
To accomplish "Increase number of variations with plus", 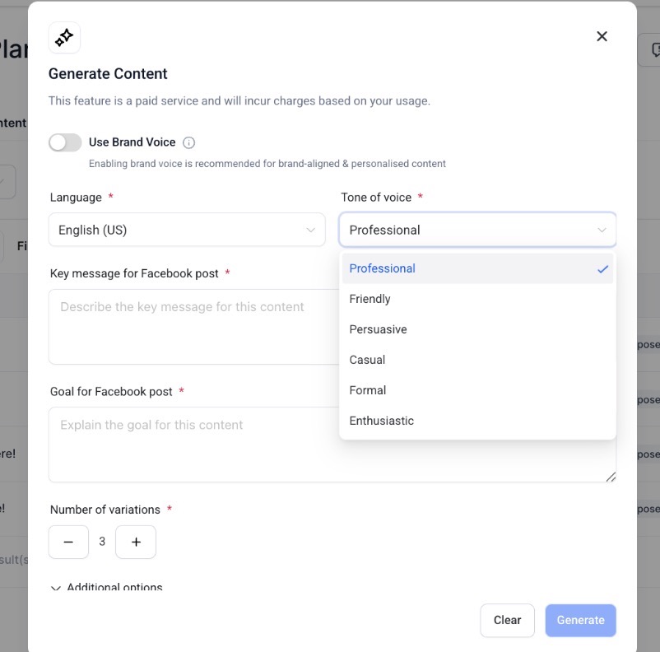I will tap(136, 542).
